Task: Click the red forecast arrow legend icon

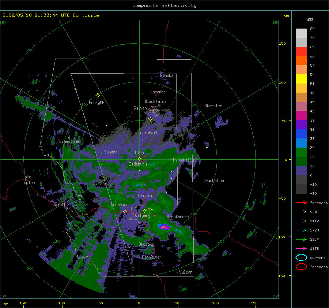Action: click(301, 203)
